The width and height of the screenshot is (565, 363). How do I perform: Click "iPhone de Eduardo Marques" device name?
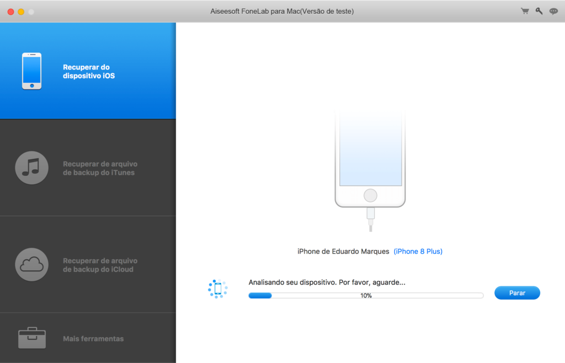click(343, 252)
